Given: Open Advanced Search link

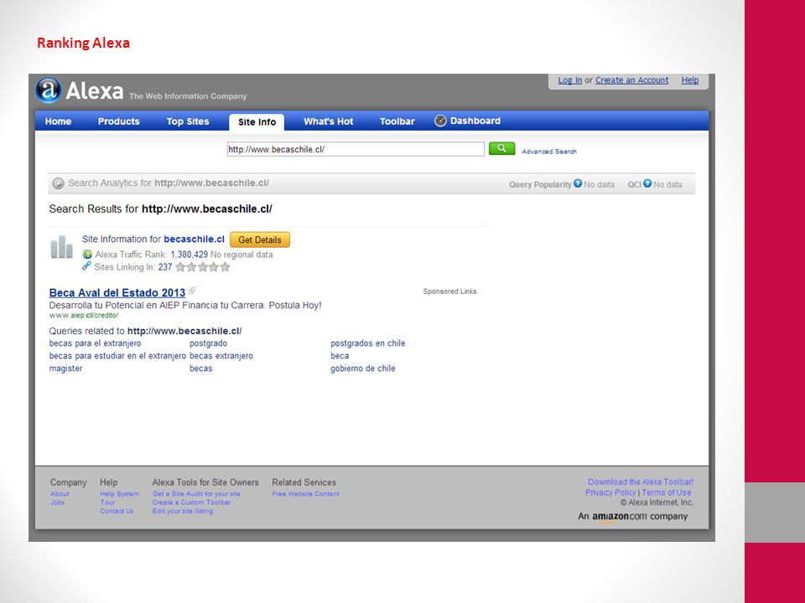Looking at the screenshot, I should [x=549, y=152].
